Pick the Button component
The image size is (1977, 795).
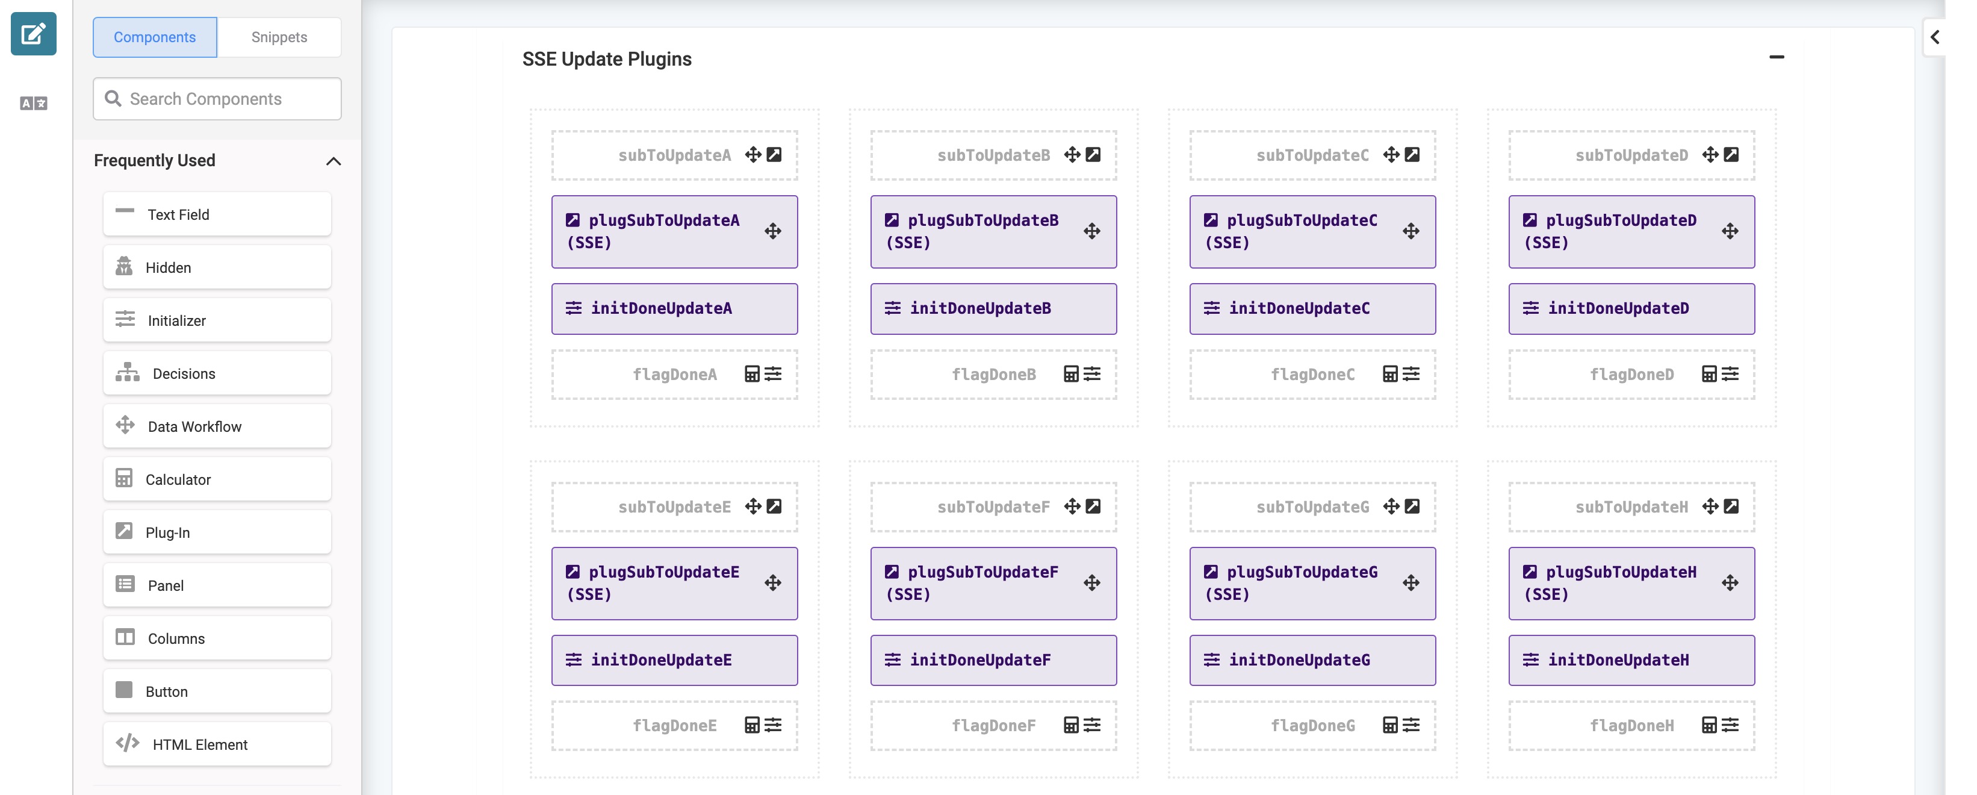217,691
